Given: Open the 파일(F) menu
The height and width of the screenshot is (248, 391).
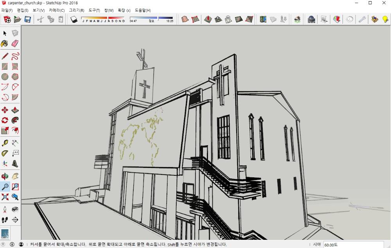Looking at the screenshot, I should (7, 10).
